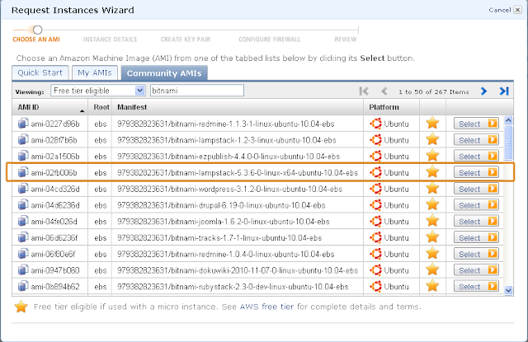Go to next page of results
Image resolution: width=528 pixels, height=342 pixels.
(x=484, y=91)
